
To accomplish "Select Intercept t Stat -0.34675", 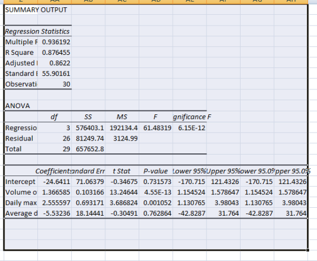I will click(122, 182).
